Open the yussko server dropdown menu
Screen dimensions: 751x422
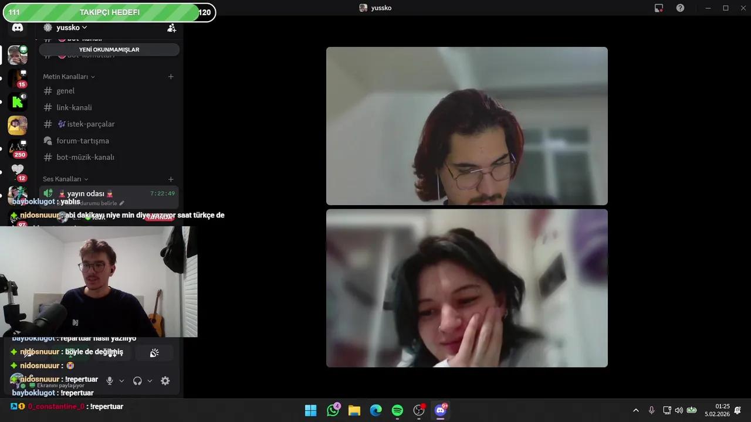point(72,28)
